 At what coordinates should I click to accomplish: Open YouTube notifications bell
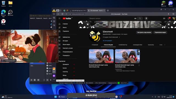169,18
